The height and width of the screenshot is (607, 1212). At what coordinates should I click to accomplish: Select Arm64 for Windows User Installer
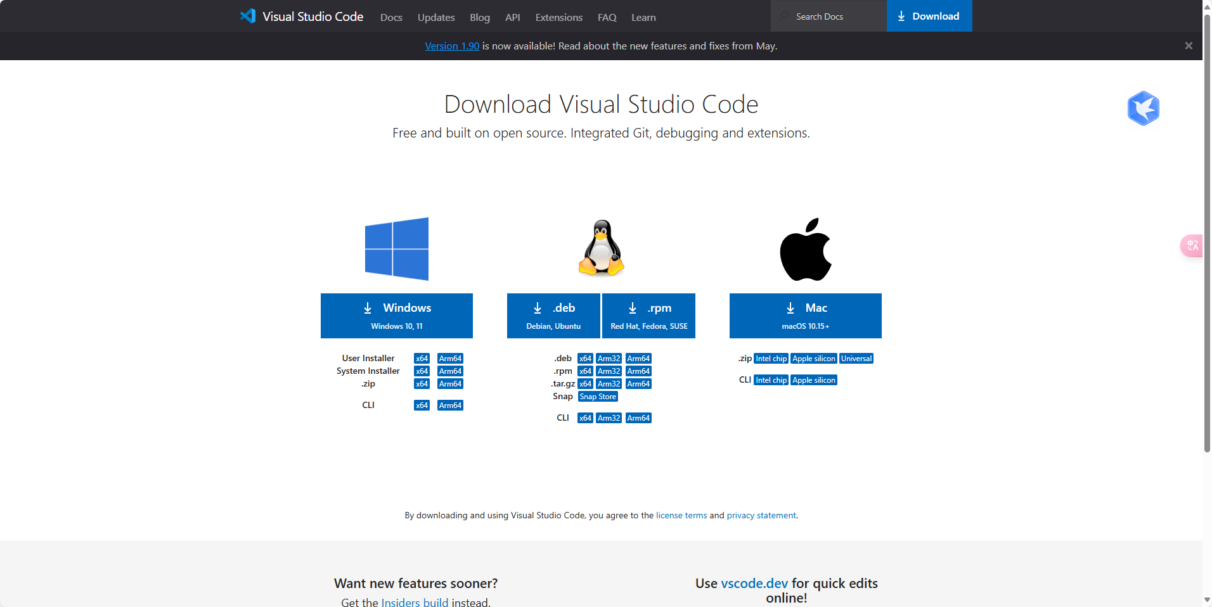(450, 359)
